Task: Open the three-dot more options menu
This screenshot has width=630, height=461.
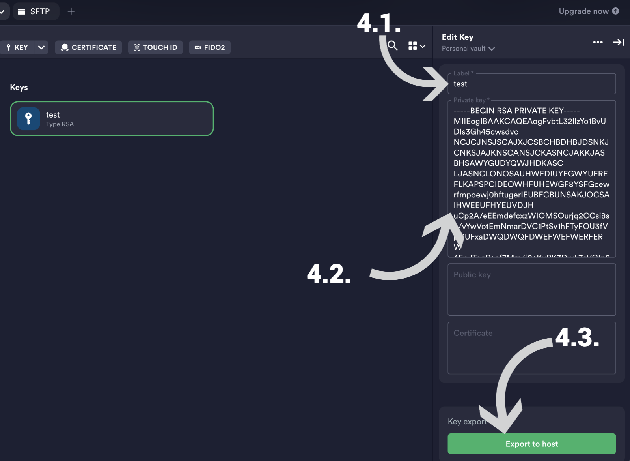Action: (x=598, y=42)
